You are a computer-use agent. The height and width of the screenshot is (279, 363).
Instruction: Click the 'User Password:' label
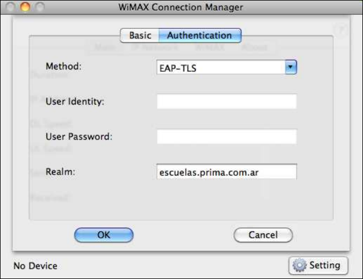click(79, 137)
